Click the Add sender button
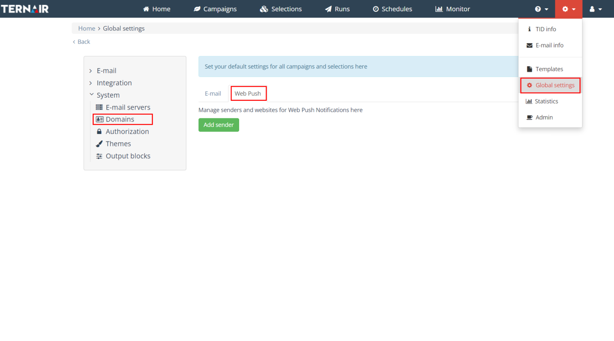 pos(219,125)
